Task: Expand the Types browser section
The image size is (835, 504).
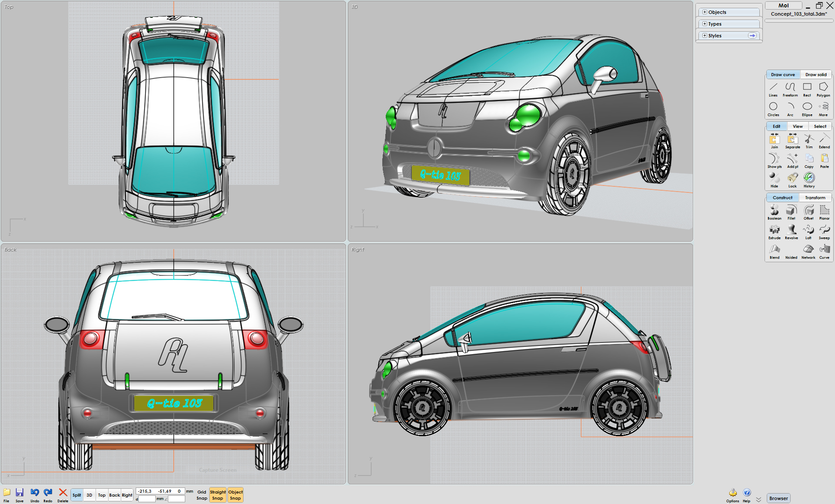Action: point(705,24)
